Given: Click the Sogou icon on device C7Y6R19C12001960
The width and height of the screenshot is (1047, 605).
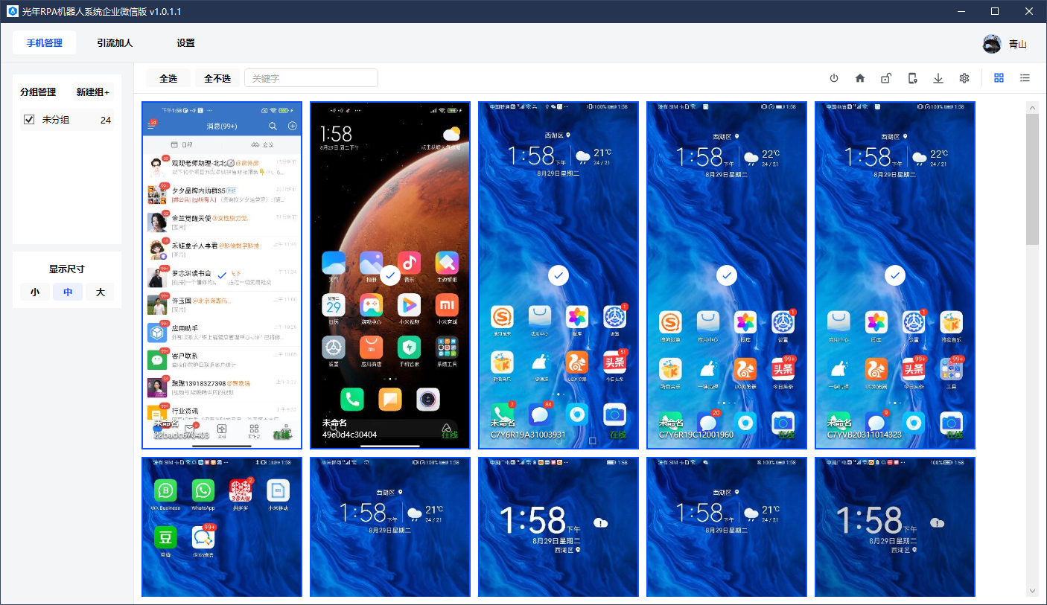Looking at the screenshot, I should pyautogui.click(x=671, y=322).
